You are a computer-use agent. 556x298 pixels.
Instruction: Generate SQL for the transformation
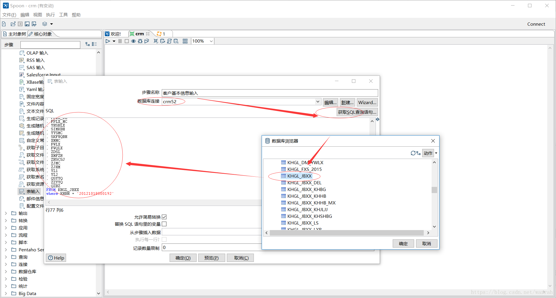(x=169, y=41)
